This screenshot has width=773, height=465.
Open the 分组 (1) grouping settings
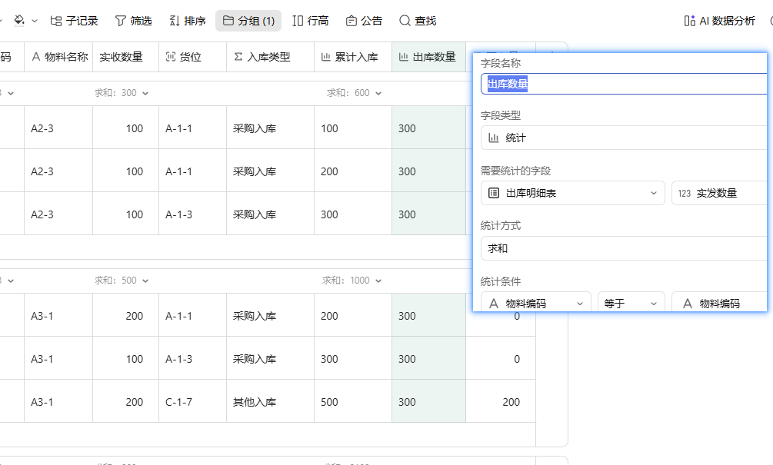coord(248,21)
